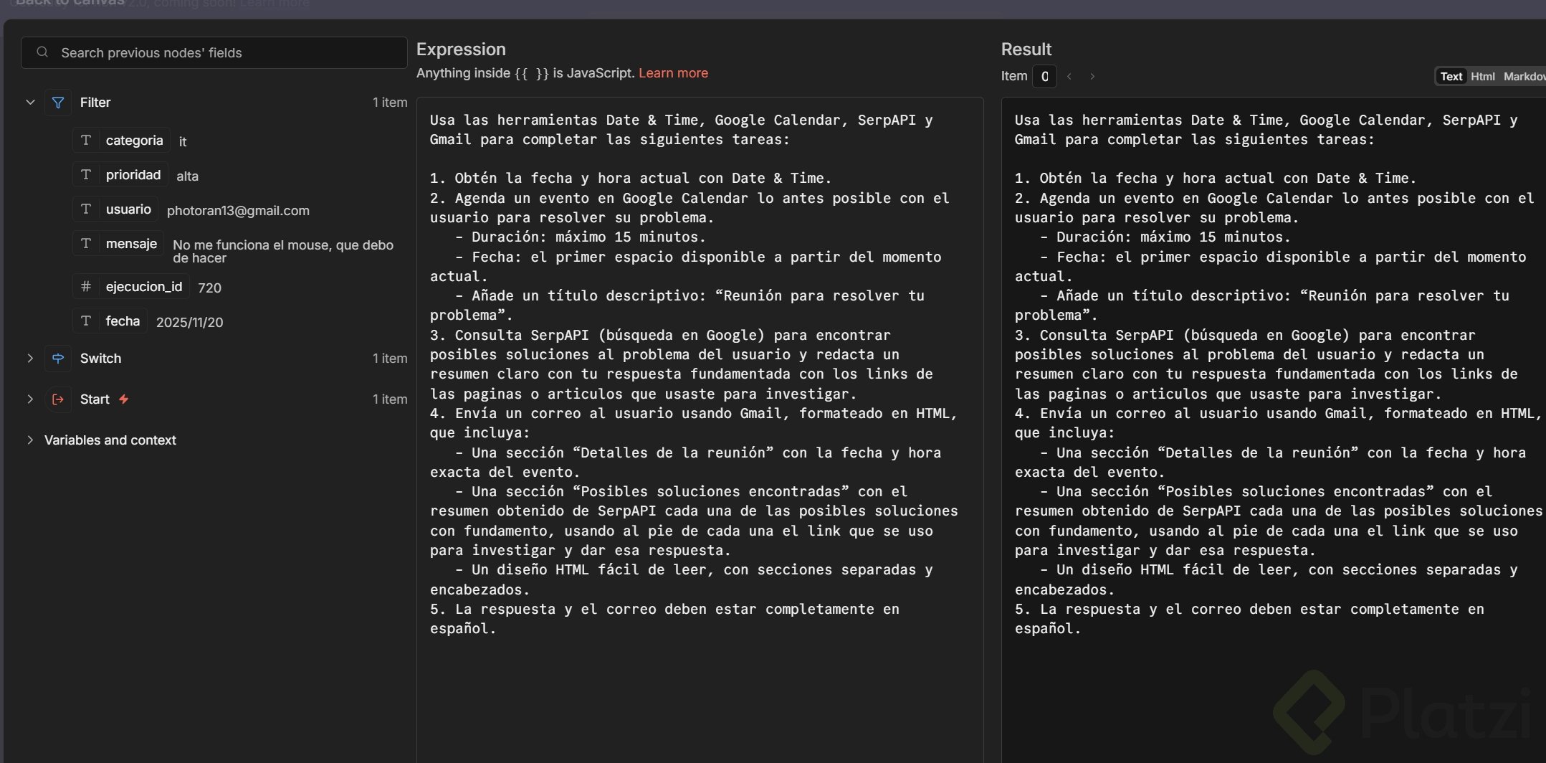Click the Filter node funnel icon

point(58,103)
